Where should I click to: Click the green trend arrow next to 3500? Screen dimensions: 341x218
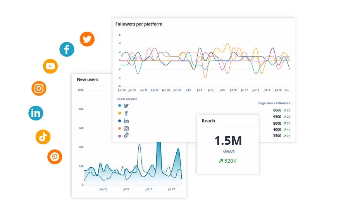pyautogui.click(x=285, y=136)
